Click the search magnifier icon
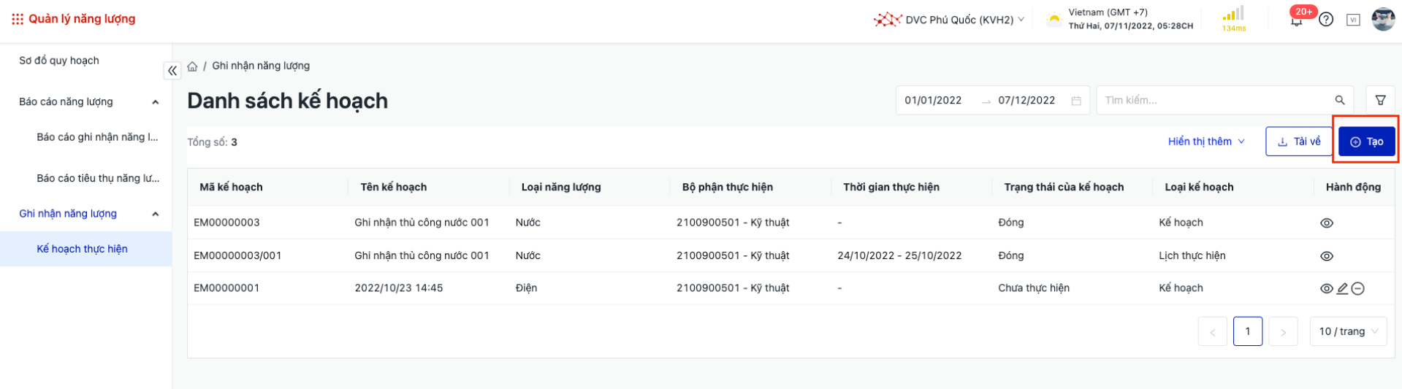Image resolution: width=1402 pixels, height=389 pixels. click(1339, 101)
